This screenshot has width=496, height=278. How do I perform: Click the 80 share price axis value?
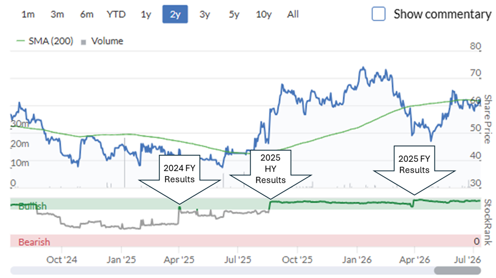(476, 46)
